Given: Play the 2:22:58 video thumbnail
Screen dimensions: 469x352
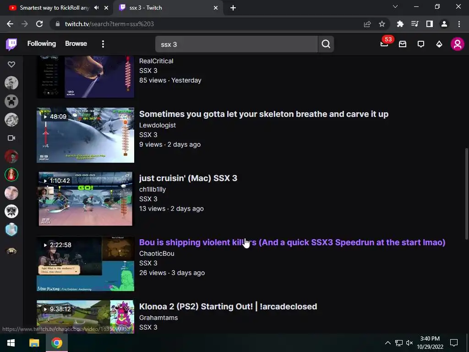Looking at the screenshot, I should 85,264.
